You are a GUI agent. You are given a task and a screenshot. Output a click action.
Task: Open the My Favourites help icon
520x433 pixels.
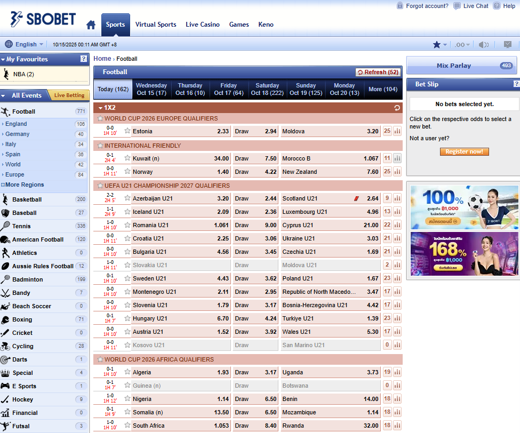point(84,59)
